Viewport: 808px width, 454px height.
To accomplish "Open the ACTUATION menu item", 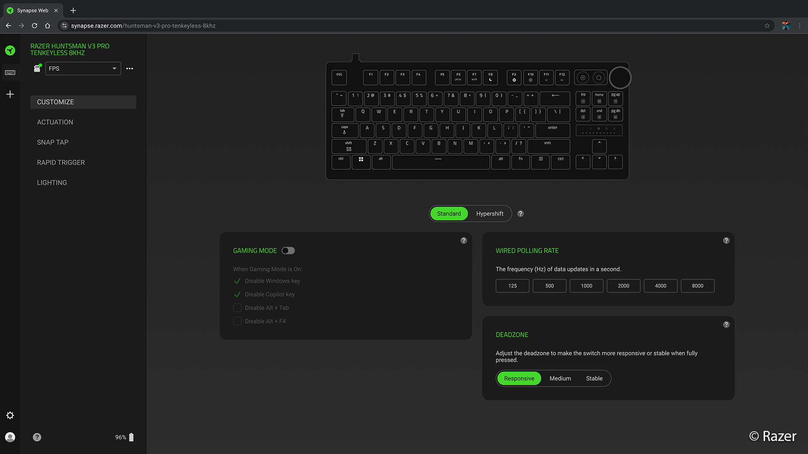I will point(55,122).
